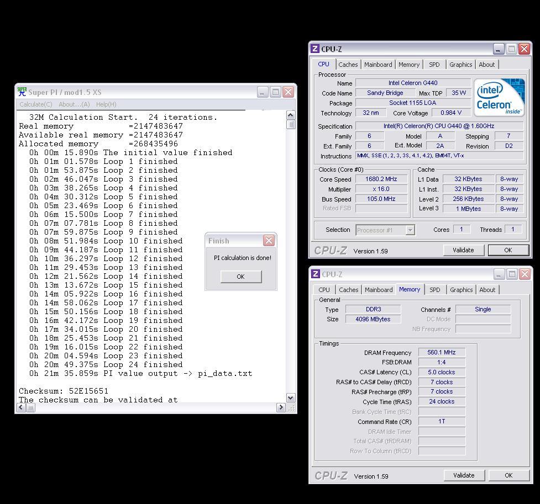Select Memory tab in bottom CPU-Z window

pyautogui.click(x=410, y=289)
